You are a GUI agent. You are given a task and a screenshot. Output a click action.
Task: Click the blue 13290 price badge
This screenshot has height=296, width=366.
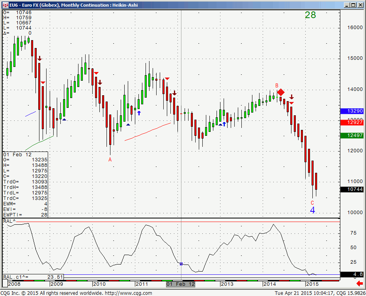352,111
